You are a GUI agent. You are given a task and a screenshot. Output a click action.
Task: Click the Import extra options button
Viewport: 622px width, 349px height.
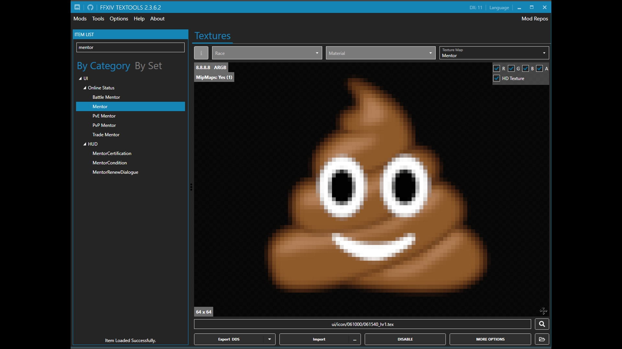coord(355,339)
